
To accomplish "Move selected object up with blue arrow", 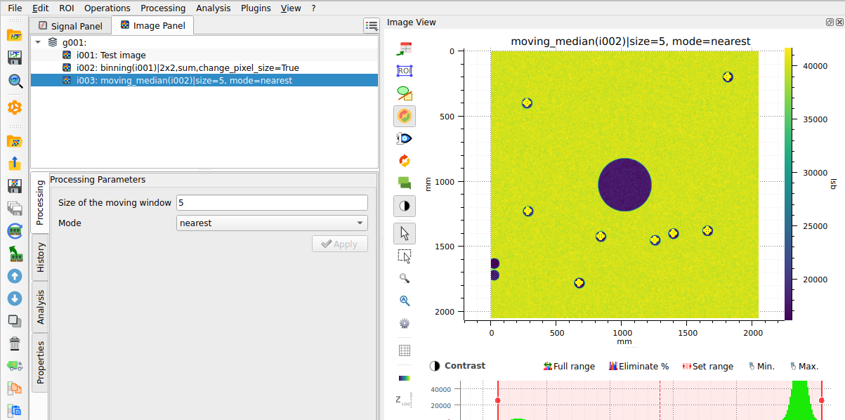I will (x=15, y=276).
